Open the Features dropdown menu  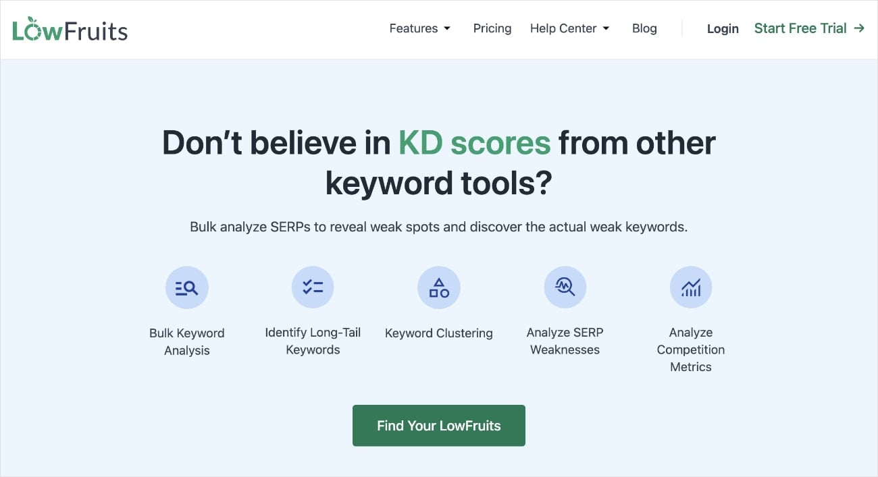point(413,28)
